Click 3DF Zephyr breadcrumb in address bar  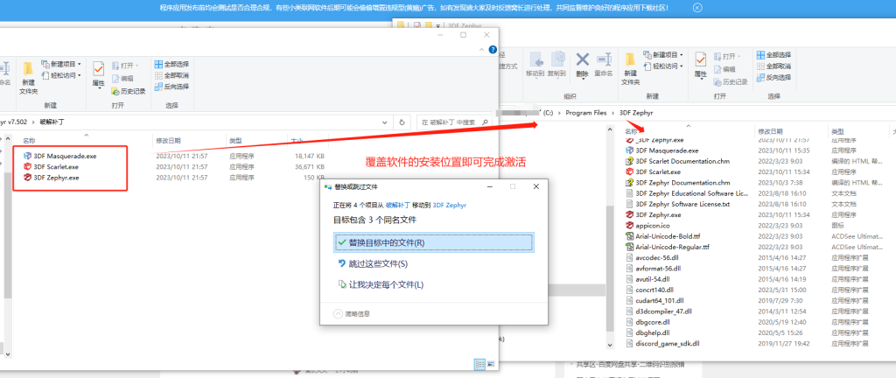636,113
